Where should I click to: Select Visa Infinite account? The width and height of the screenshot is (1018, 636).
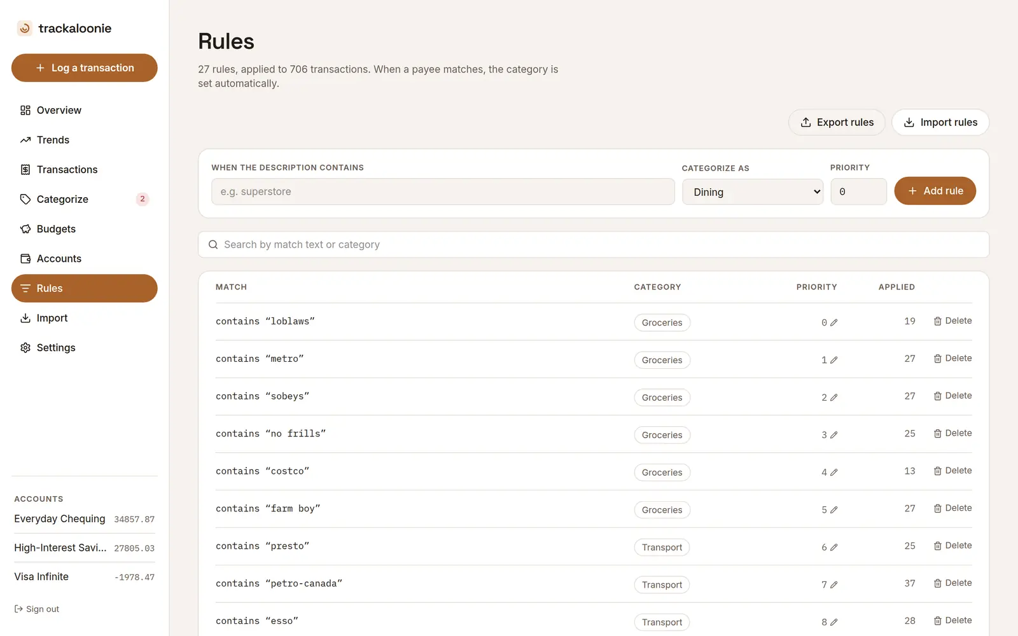click(x=84, y=577)
